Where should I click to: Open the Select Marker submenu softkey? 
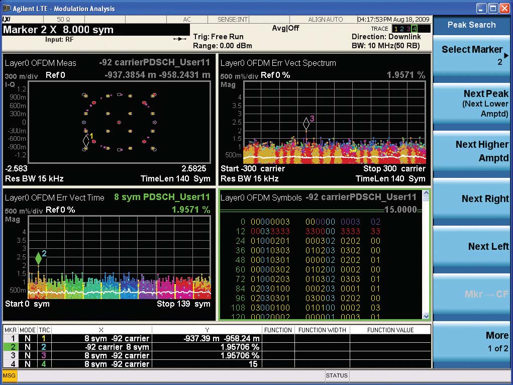[x=471, y=55]
